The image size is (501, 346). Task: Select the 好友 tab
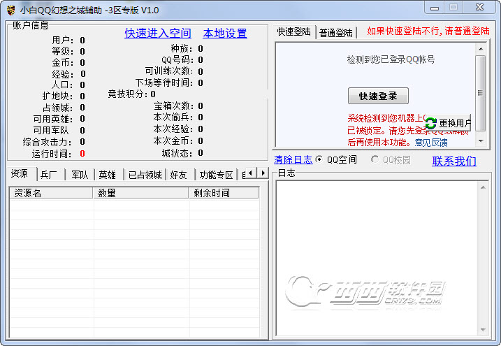(x=180, y=175)
